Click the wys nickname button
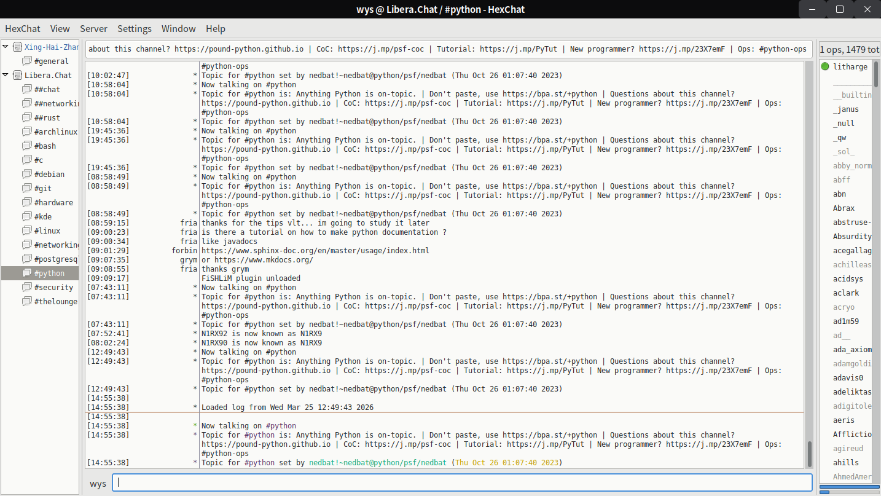The height and width of the screenshot is (496, 881). pos(98,483)
